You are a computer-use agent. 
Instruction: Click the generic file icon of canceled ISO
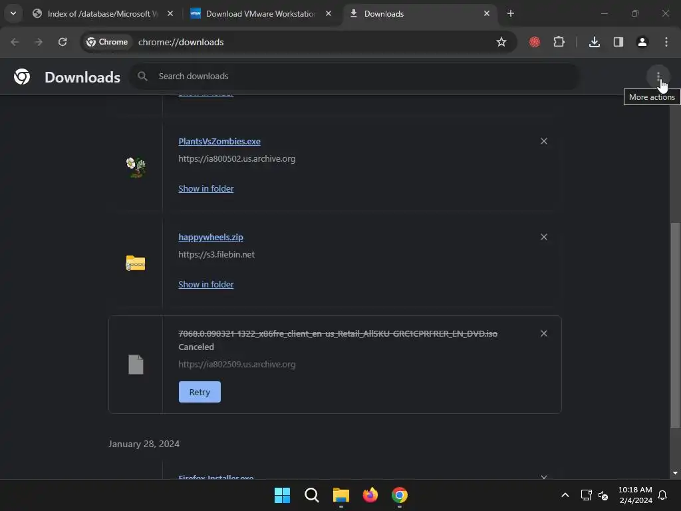pos(136,365)
